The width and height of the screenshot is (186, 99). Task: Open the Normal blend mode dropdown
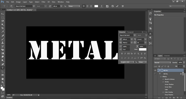point(162,63)
